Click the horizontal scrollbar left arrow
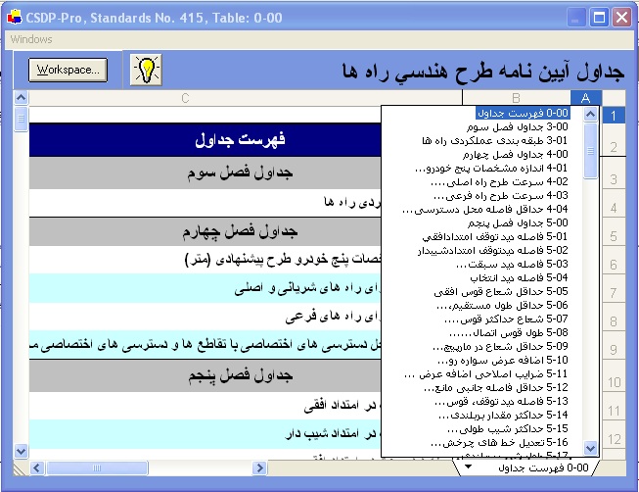This screenshot has height=492, width=639. (x=37, y=467)
